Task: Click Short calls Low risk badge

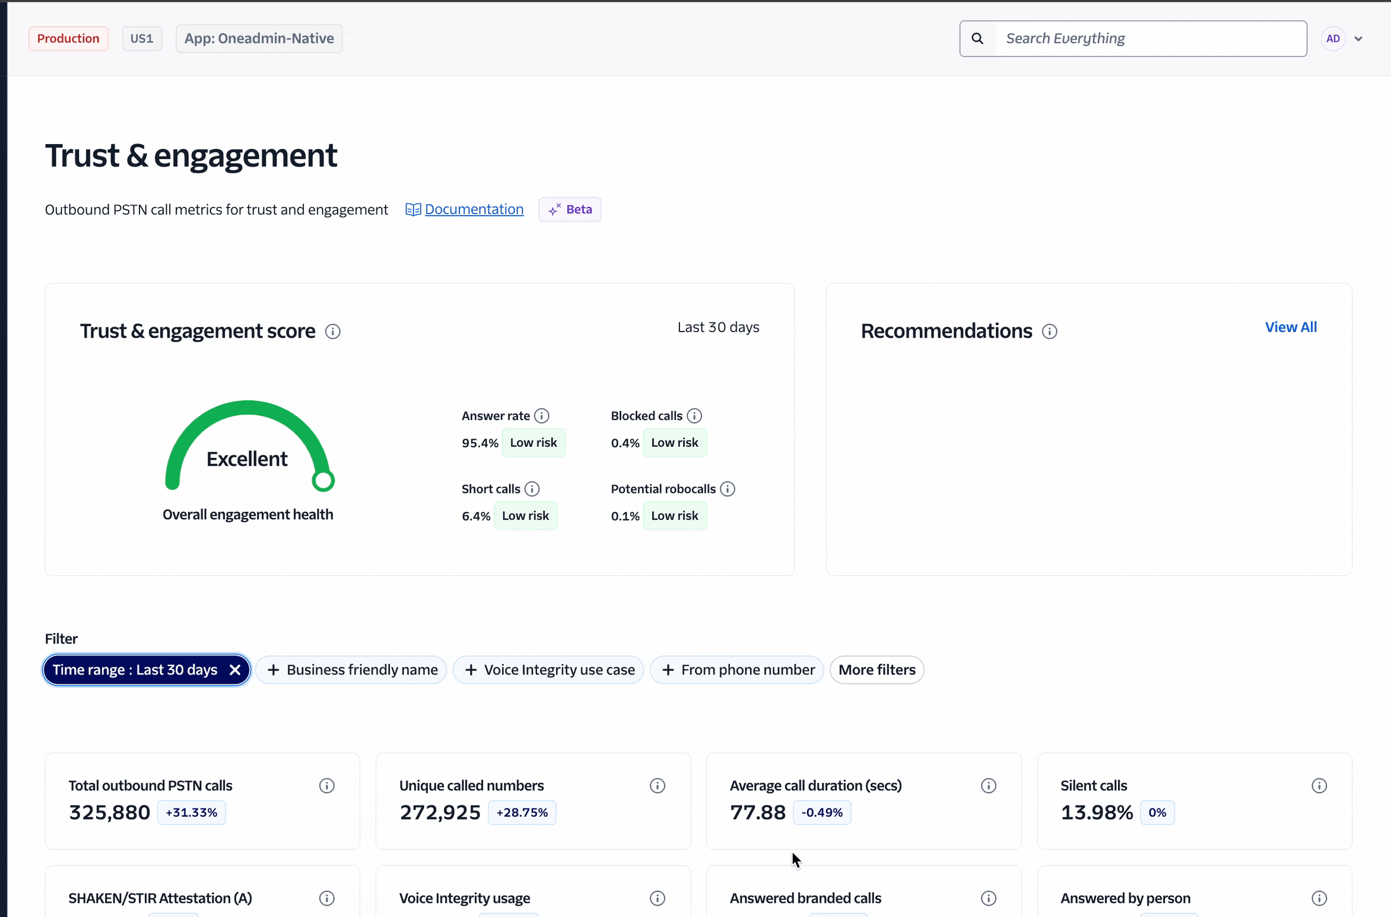Action: pyautogui.click(x=525, y=515)
